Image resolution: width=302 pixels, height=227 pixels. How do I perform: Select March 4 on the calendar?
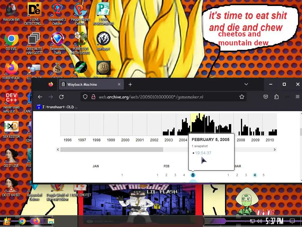click(x=255, y=175)
